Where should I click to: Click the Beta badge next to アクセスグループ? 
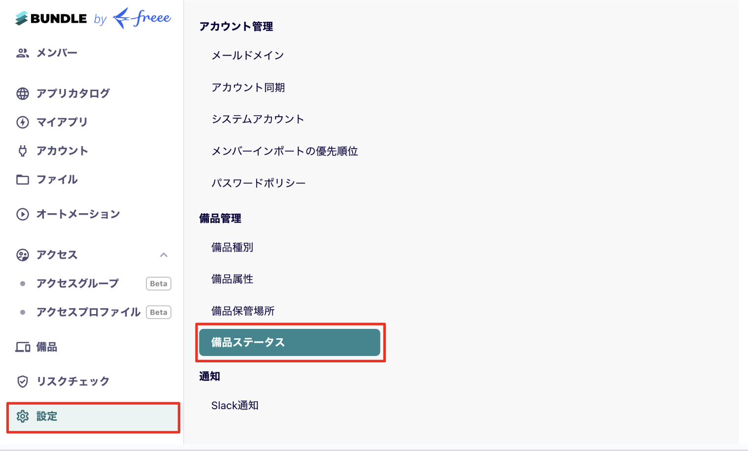pos(159,284)
